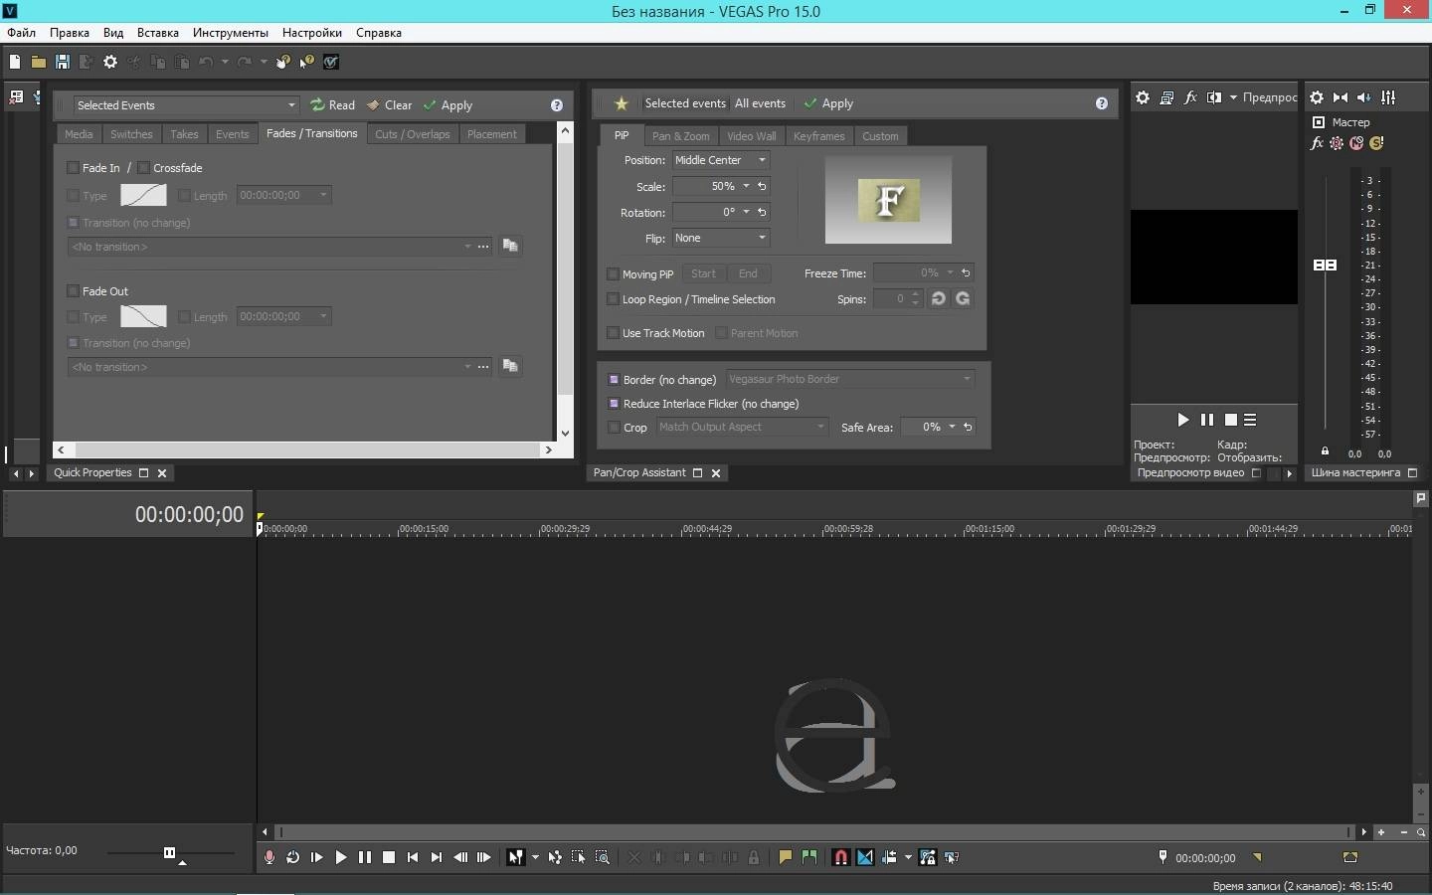Click the dim output speaker icon

tap(1364, 97)
